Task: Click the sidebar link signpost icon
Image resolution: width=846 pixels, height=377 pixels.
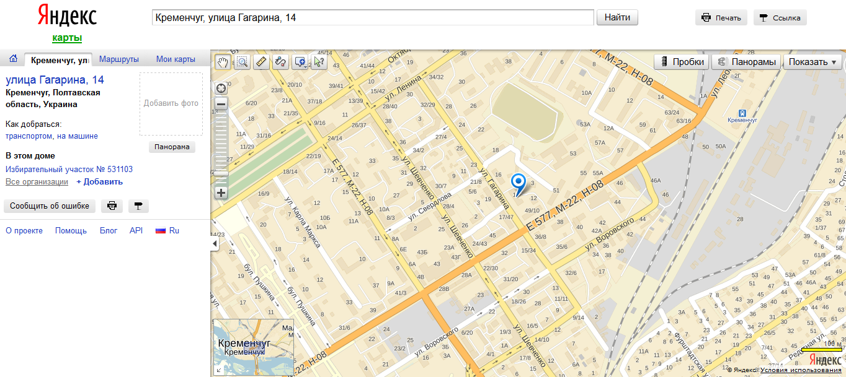Action: [138, 206]
